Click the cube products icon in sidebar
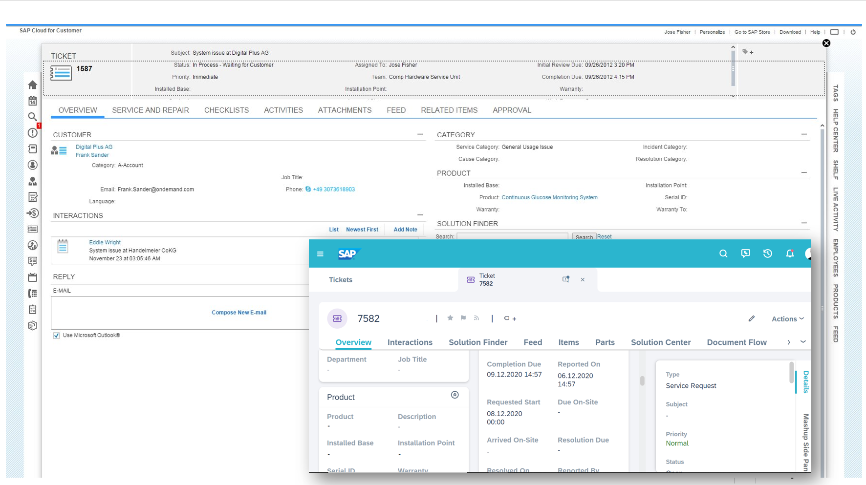Viewport: 866px width, 485px height. point(33,326)
